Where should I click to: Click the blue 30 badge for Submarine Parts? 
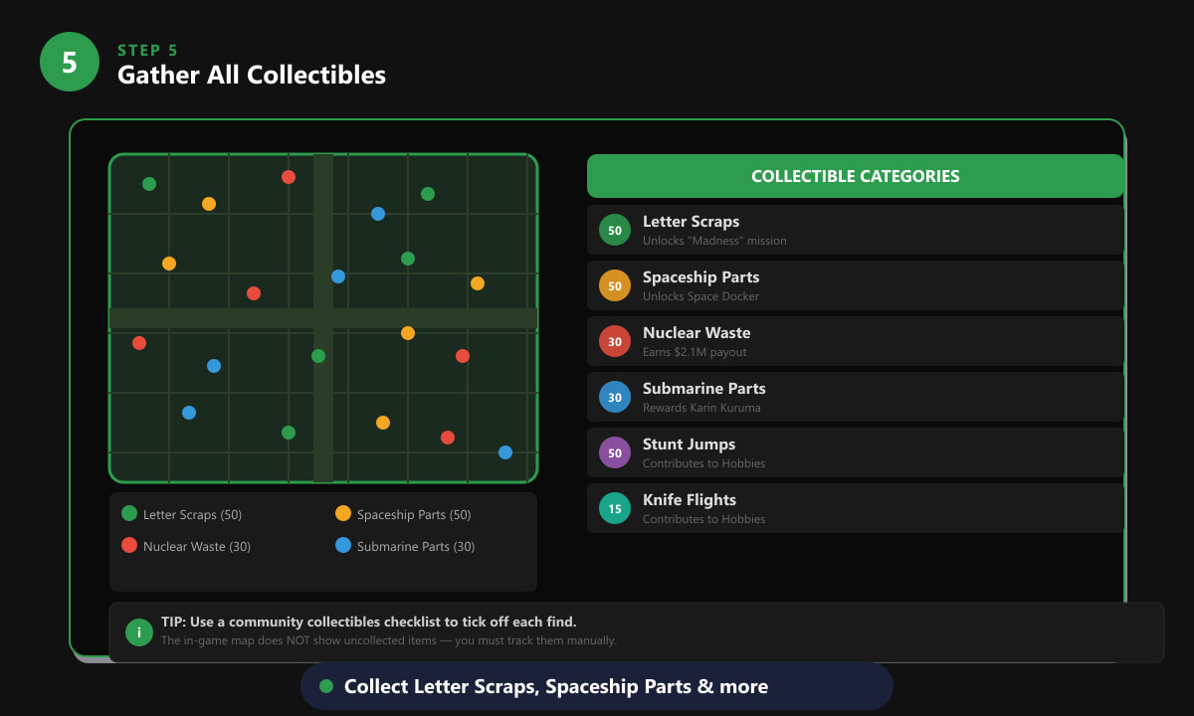(x=615, y=398)
